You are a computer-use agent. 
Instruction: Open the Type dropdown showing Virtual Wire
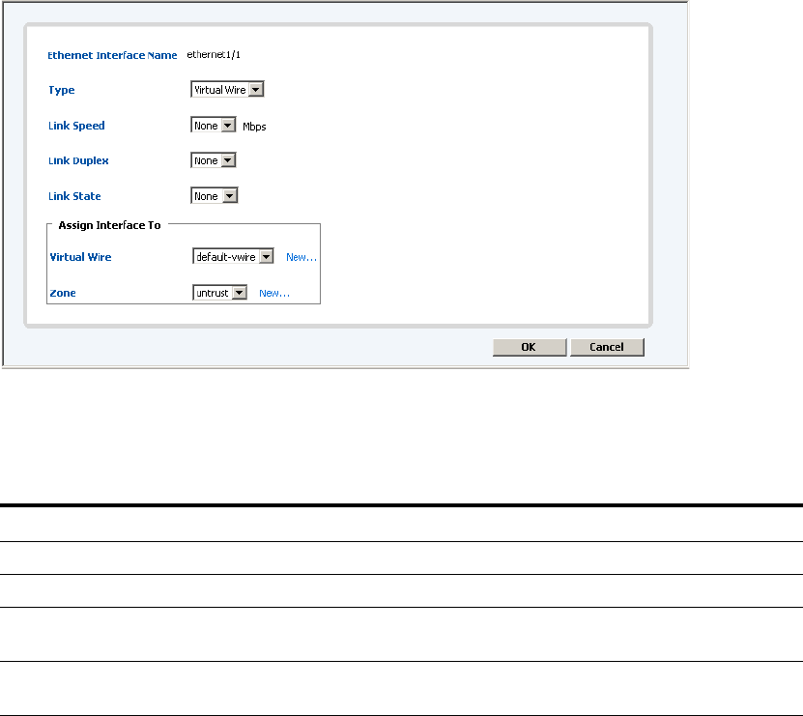(227, 90)
